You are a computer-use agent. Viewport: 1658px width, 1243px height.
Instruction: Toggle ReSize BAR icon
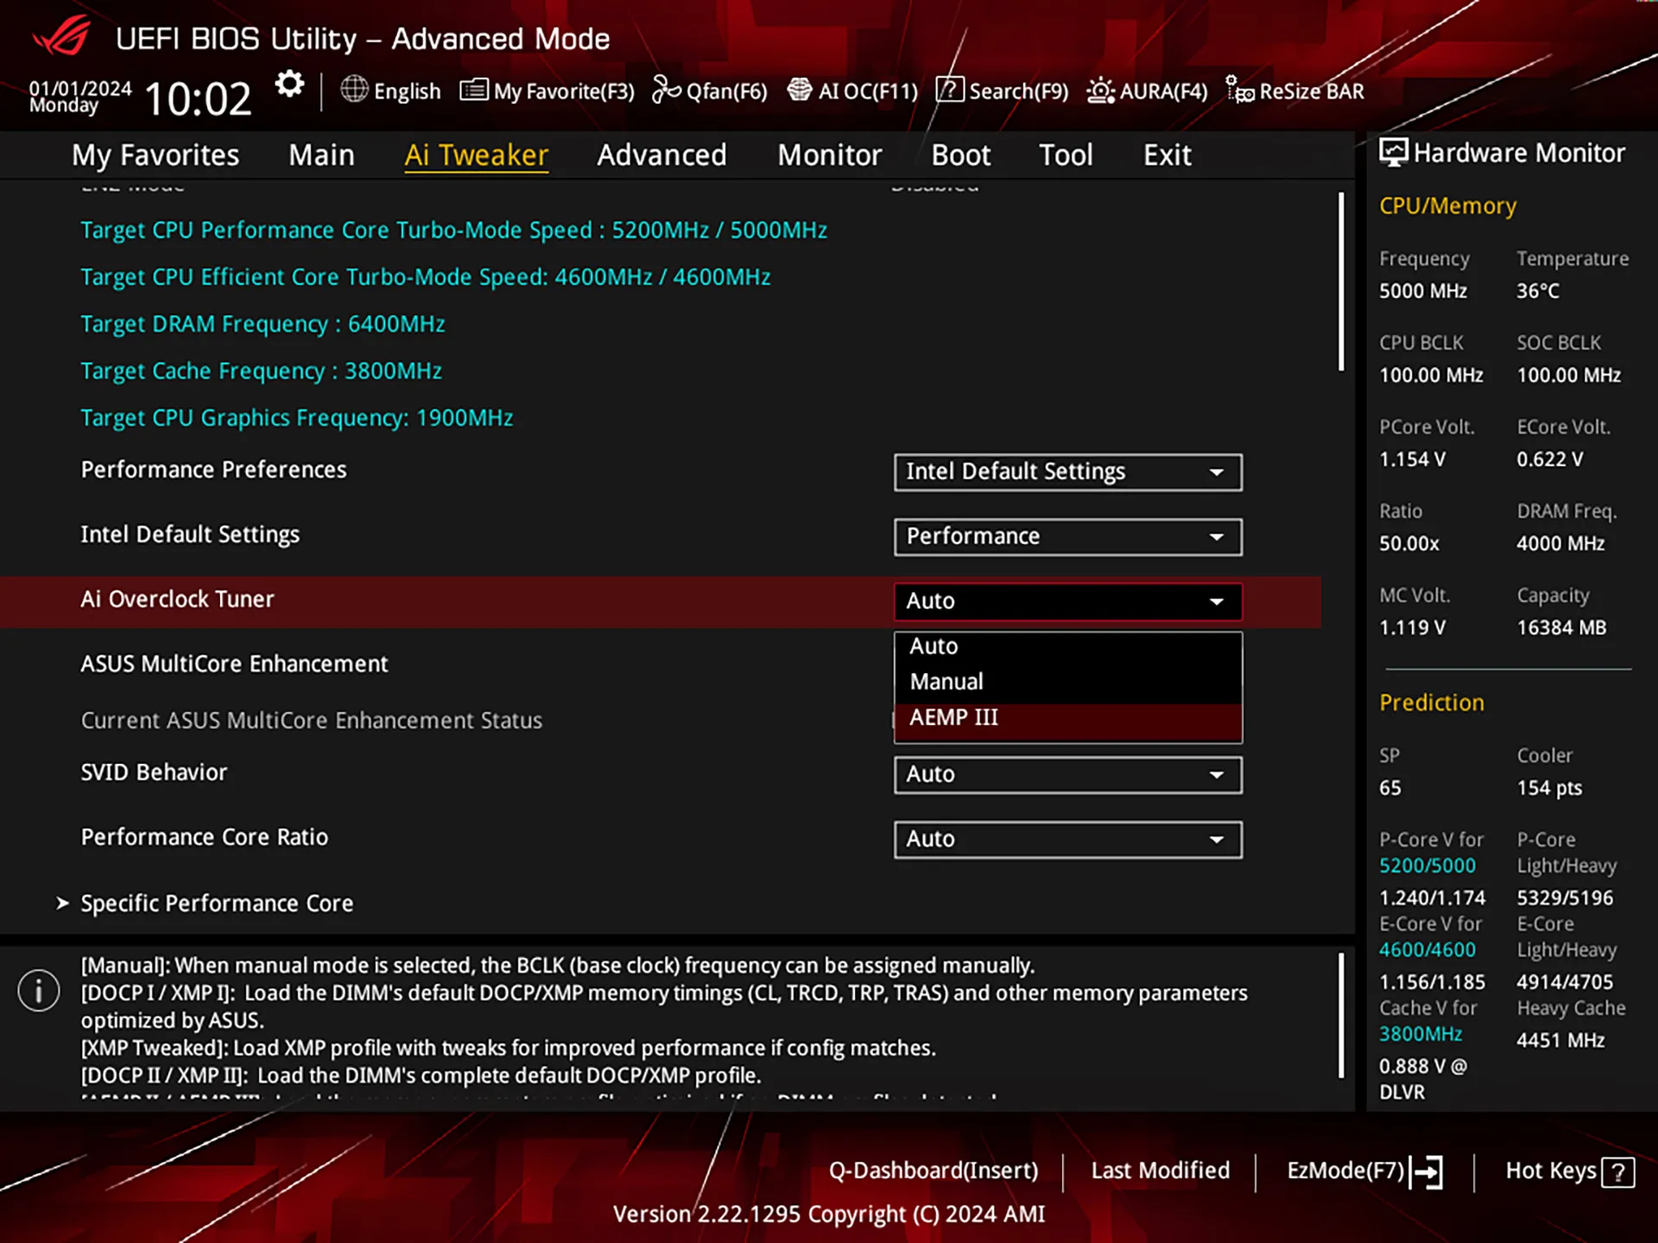1239,90
